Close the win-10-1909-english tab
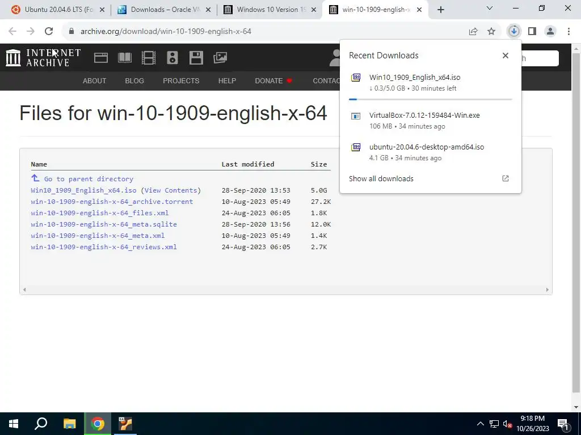Image resolution: width=581 pixels, height=435 pixels. [419, 10]
